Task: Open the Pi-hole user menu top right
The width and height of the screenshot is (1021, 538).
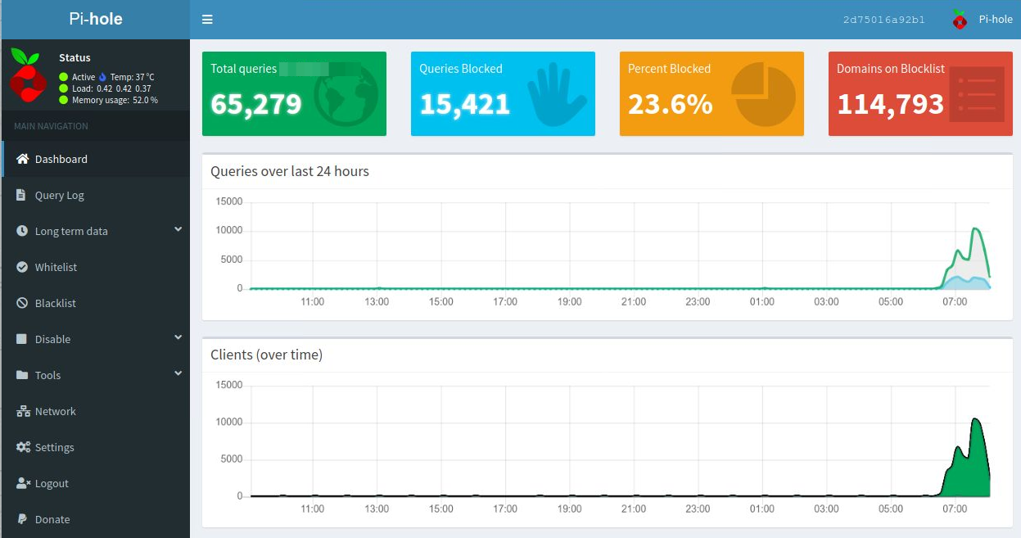Action: [983, 20]
